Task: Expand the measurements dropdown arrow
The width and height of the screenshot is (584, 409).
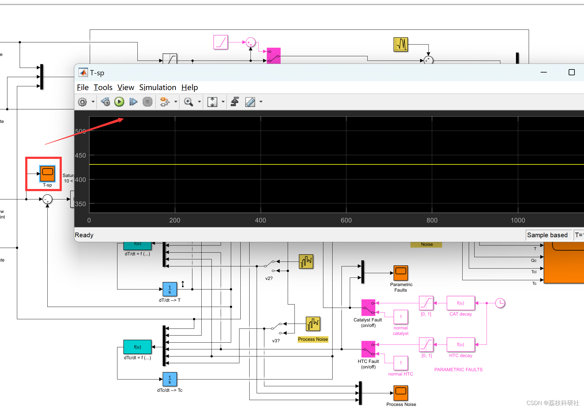Action: point(261,102)
